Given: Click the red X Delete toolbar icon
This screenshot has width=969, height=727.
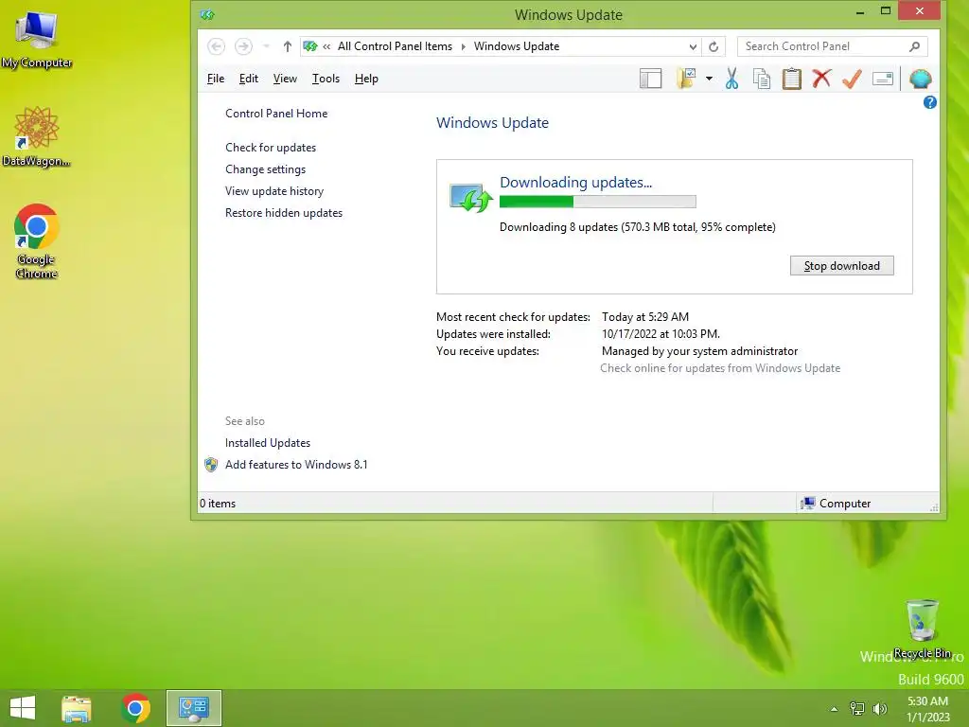Looking at the screenshot, I should pos(821,79).
